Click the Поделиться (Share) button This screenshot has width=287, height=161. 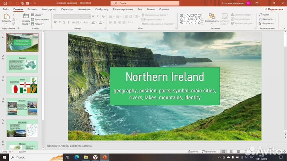(273, 9)
